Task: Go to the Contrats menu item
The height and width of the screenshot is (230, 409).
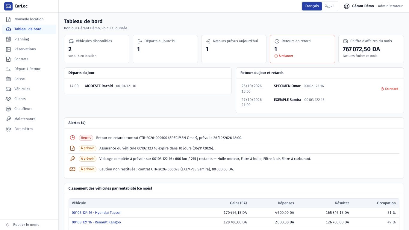Action: [x=29, y=59]
